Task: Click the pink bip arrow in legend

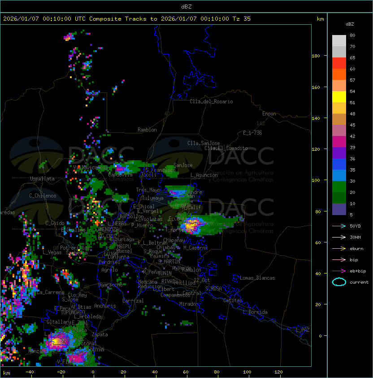Action: tap(339, 259)
